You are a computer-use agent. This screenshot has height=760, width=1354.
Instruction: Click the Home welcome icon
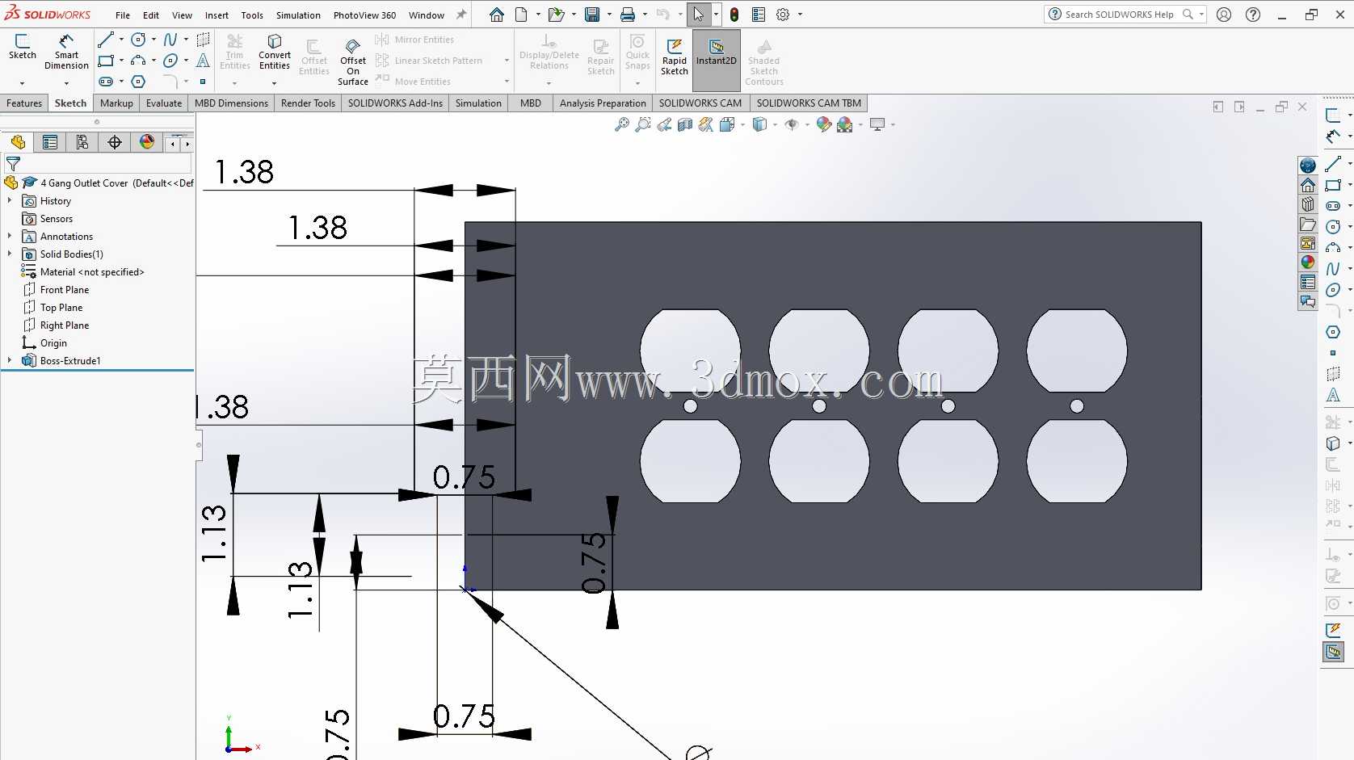click(x=497, y=15)
